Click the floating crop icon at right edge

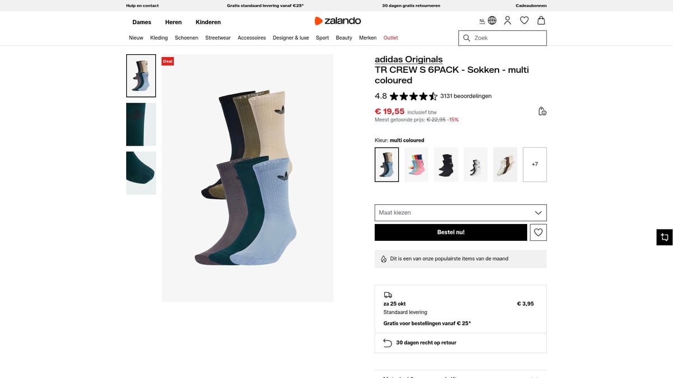point(664,237)
